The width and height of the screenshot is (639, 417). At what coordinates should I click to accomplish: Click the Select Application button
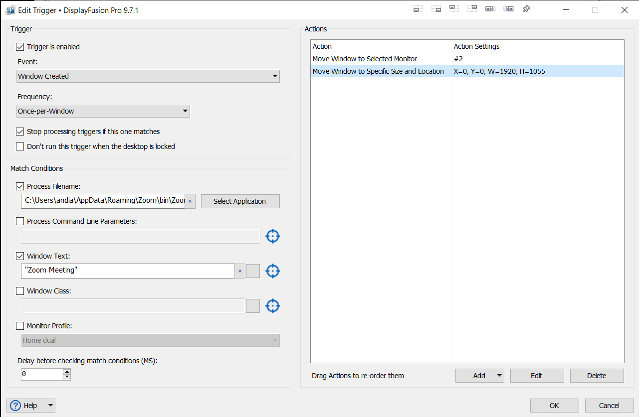[239, 201]
